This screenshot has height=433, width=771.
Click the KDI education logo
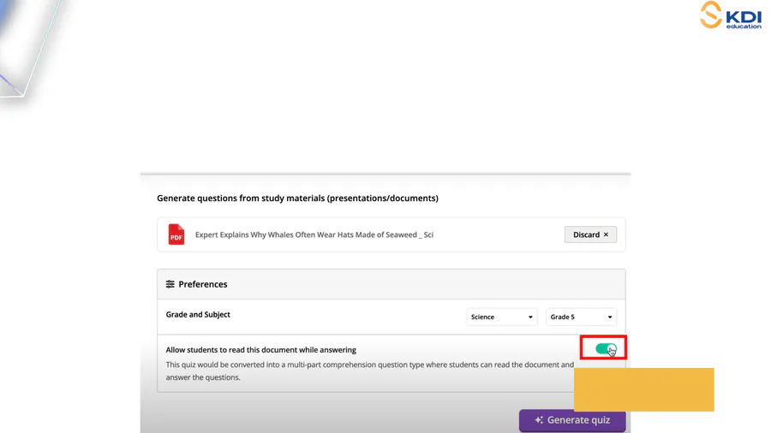click(x=730, y=15)
